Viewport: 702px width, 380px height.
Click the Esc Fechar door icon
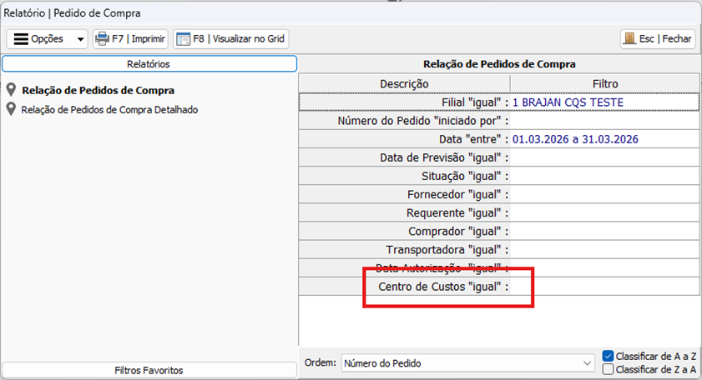tap(630, 39)
